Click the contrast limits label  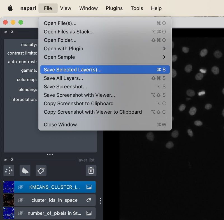pyautogui.click(x=22, y=53)
